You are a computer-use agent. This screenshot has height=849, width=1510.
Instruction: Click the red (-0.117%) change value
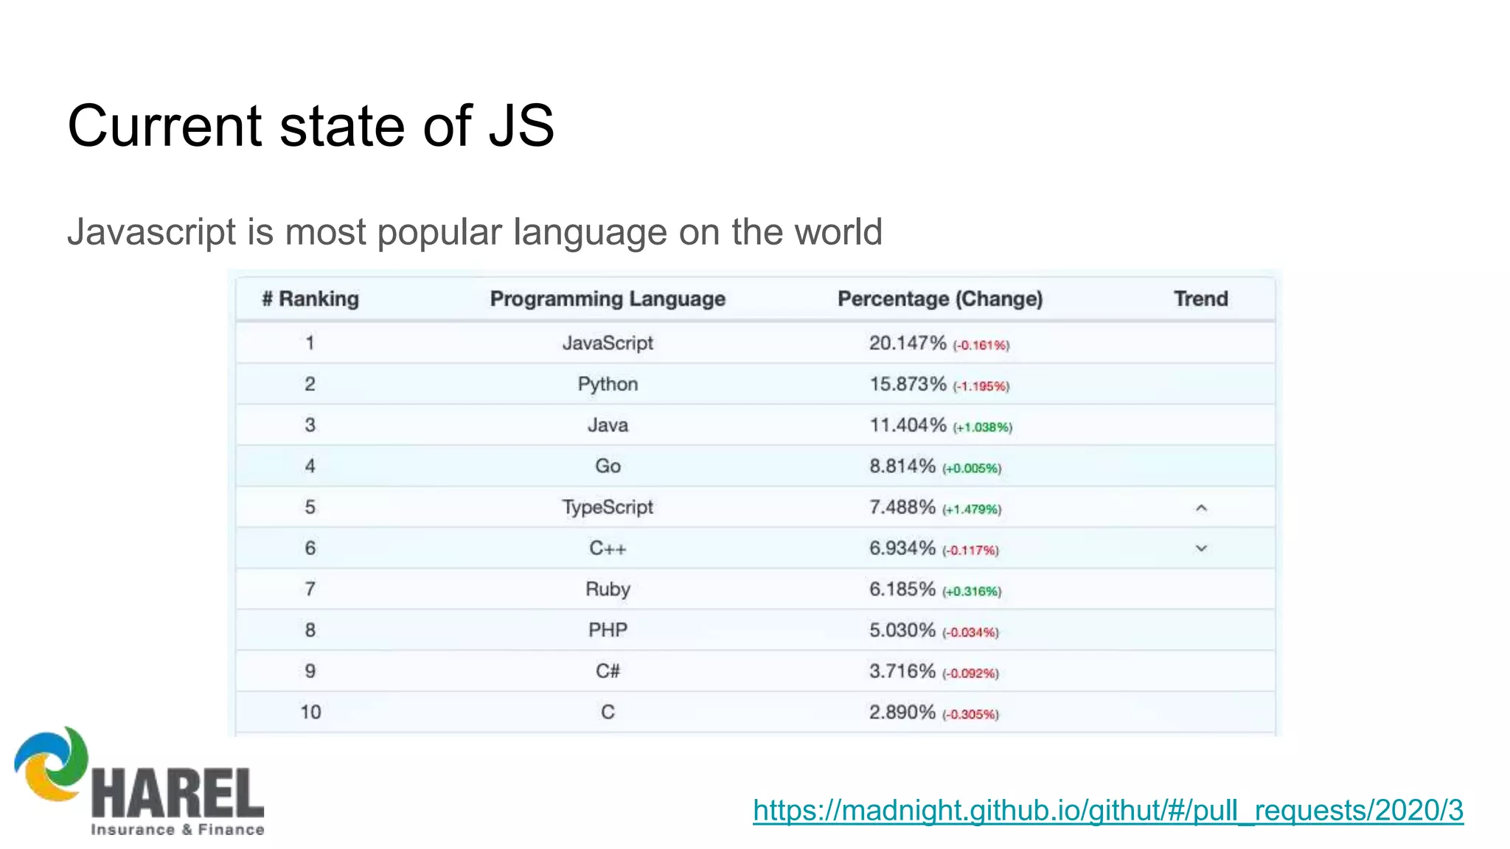(x=970, y=551)
